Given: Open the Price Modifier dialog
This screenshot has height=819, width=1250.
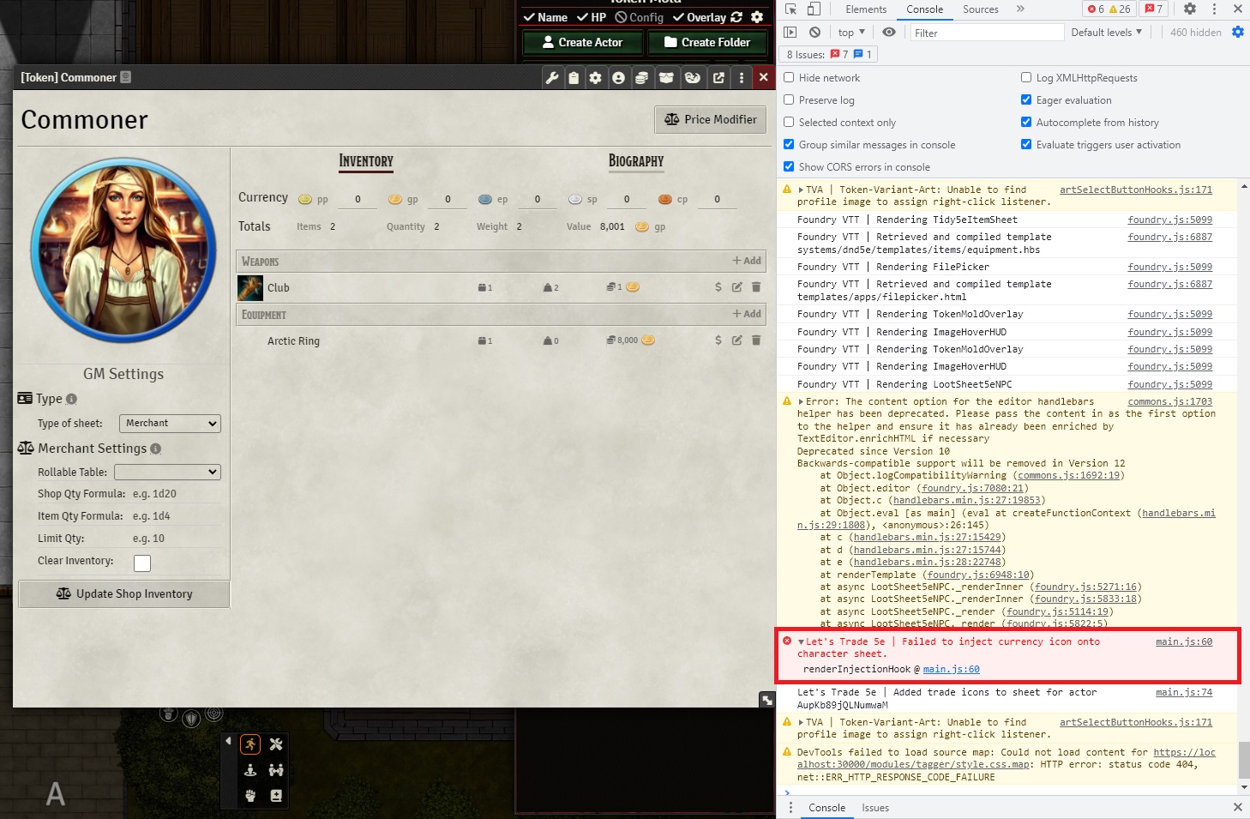Looking at the screenshot, I should click(710, 119).
